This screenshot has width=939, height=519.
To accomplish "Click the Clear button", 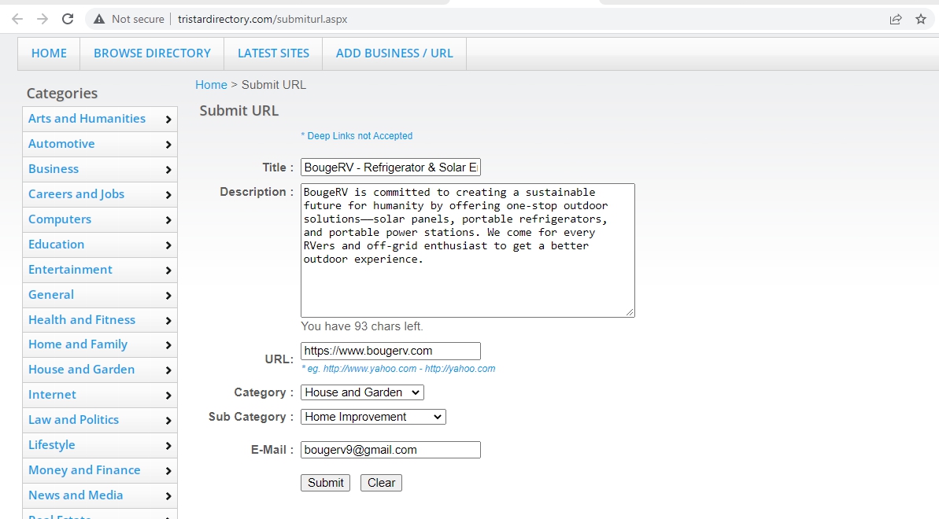I will (381, 483).
